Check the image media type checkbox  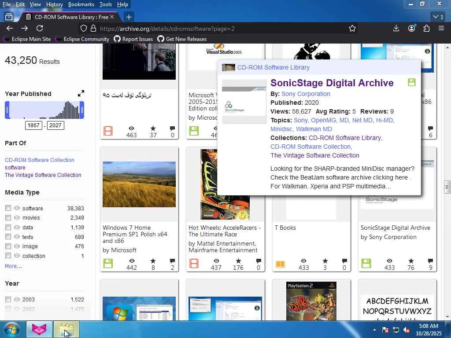(8, 246)
